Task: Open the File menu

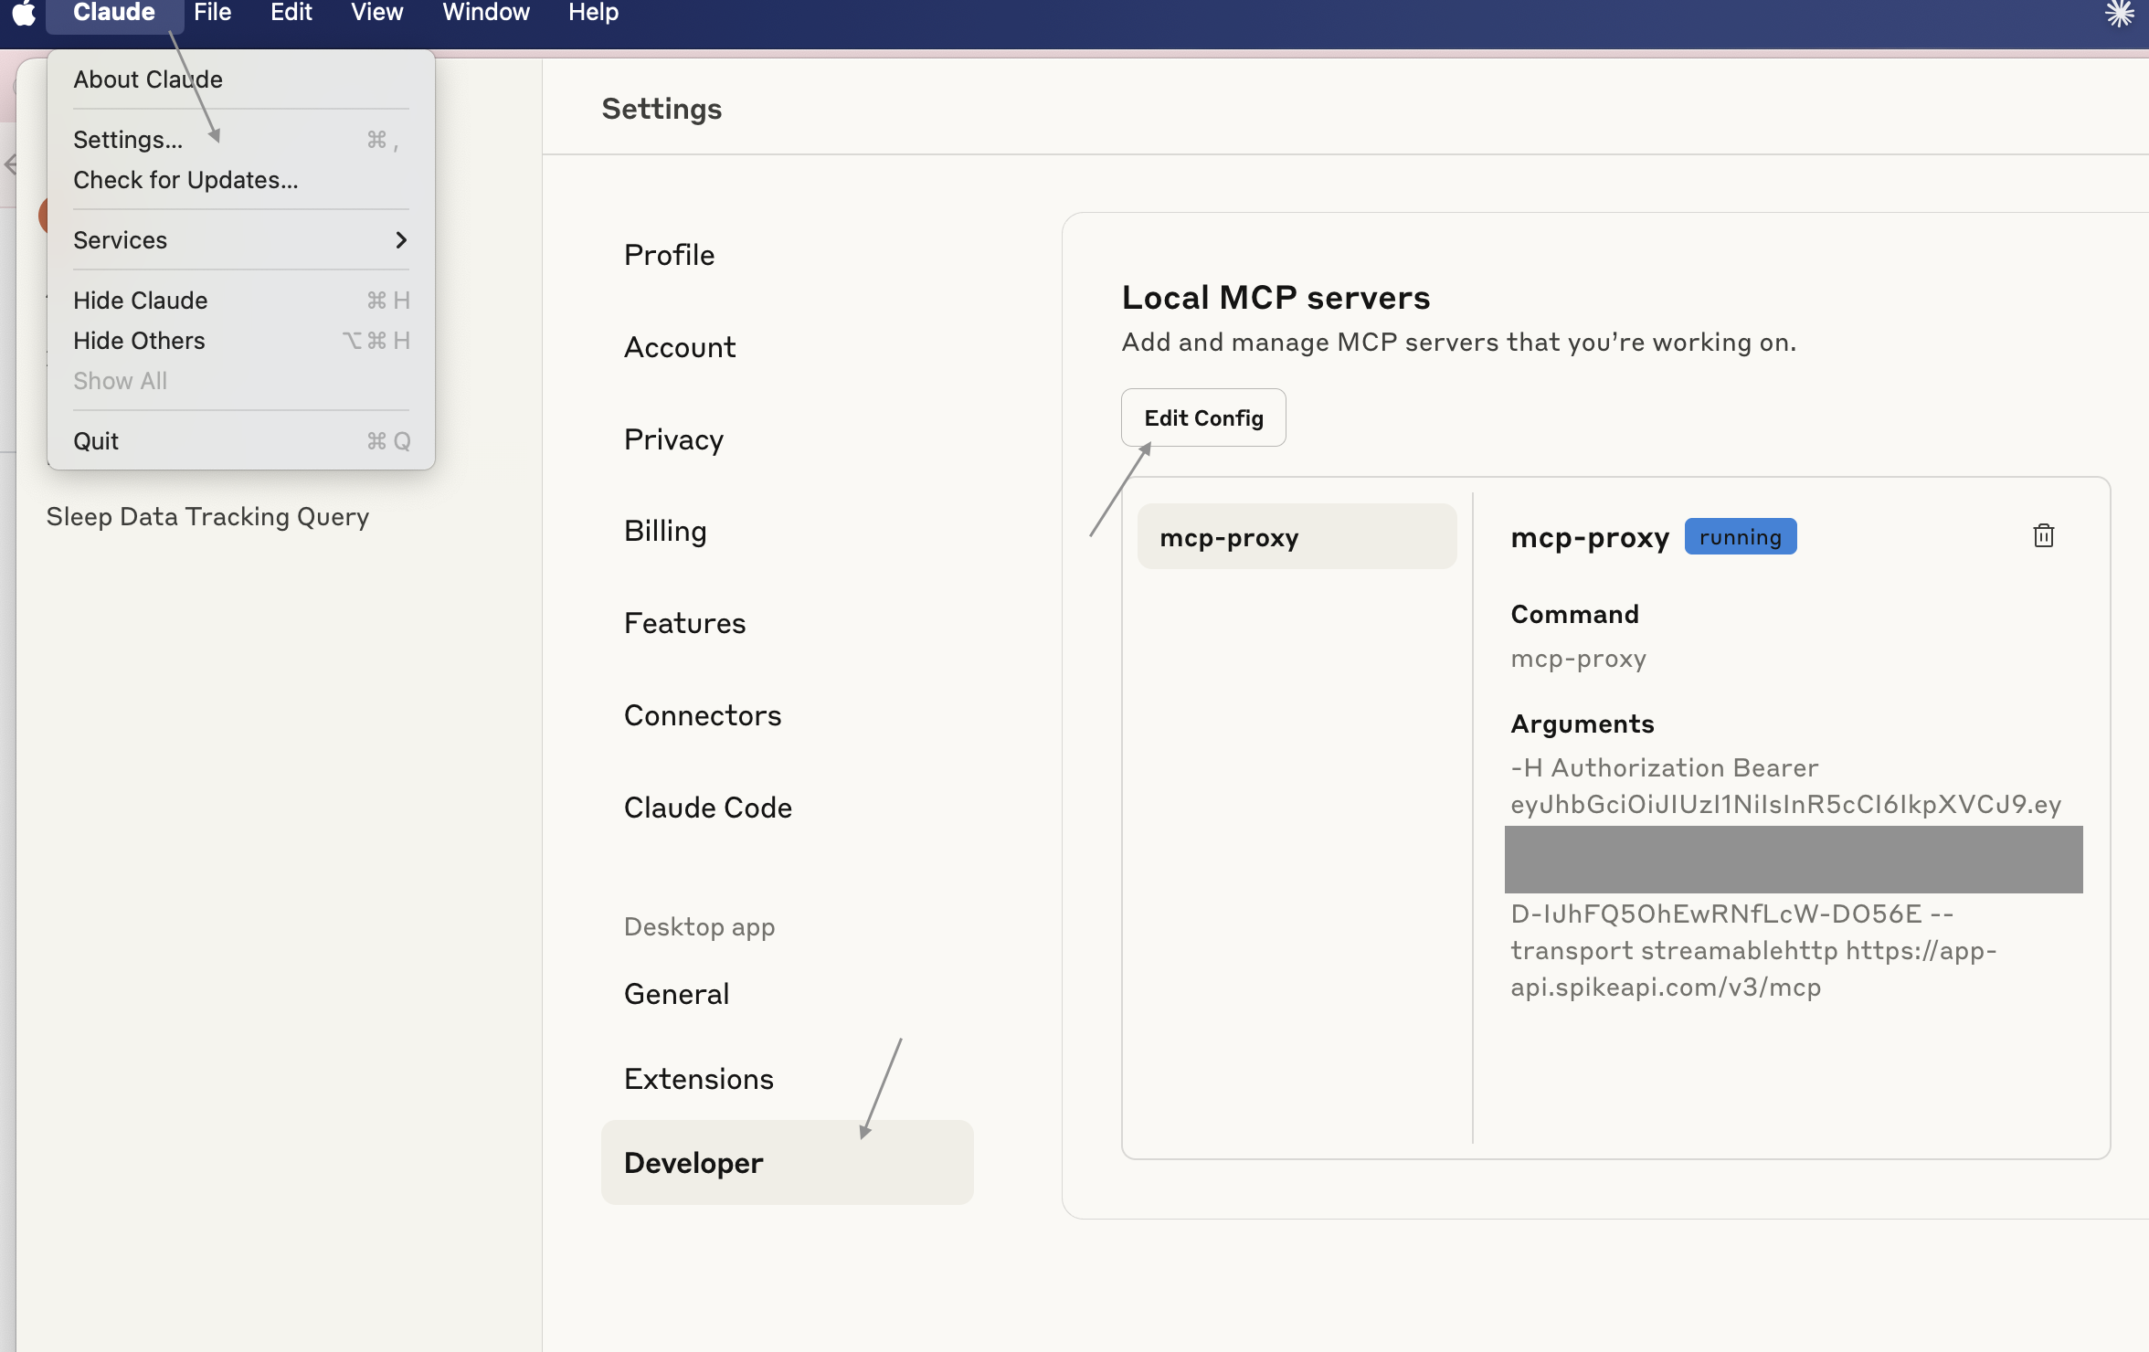Action: click(213, 13)
